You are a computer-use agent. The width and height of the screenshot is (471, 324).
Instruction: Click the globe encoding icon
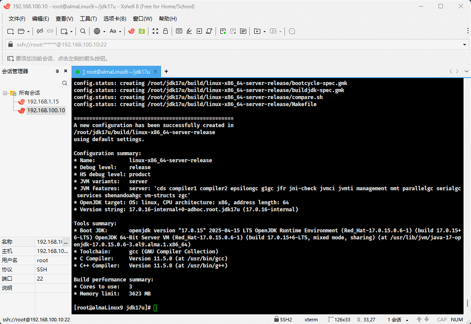pos(97,31)
